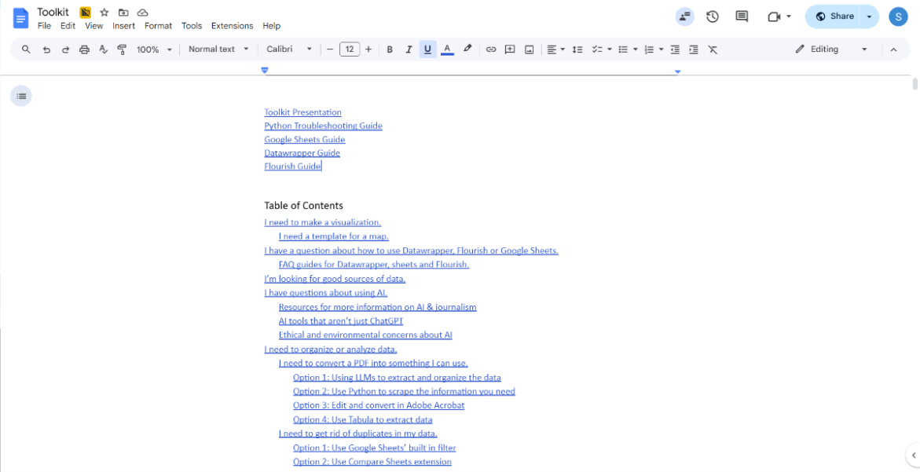Click the bulleted list icon
Viewport: 920px width, 472px height.
click(x=623, y=49)
